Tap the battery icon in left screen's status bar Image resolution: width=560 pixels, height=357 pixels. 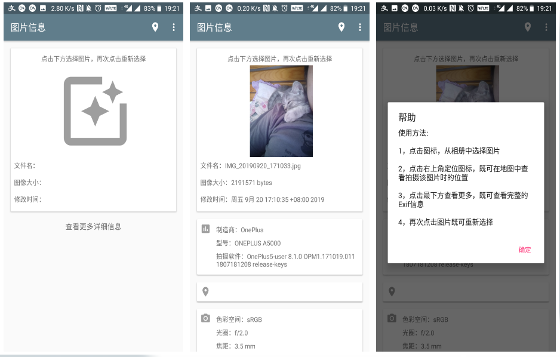pyautogui.click(x=159, y=8)
